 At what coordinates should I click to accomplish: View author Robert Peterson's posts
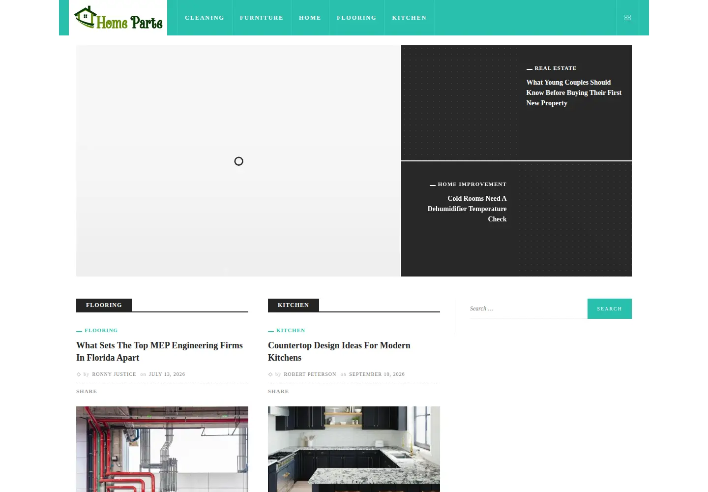[x=310, y=374]
